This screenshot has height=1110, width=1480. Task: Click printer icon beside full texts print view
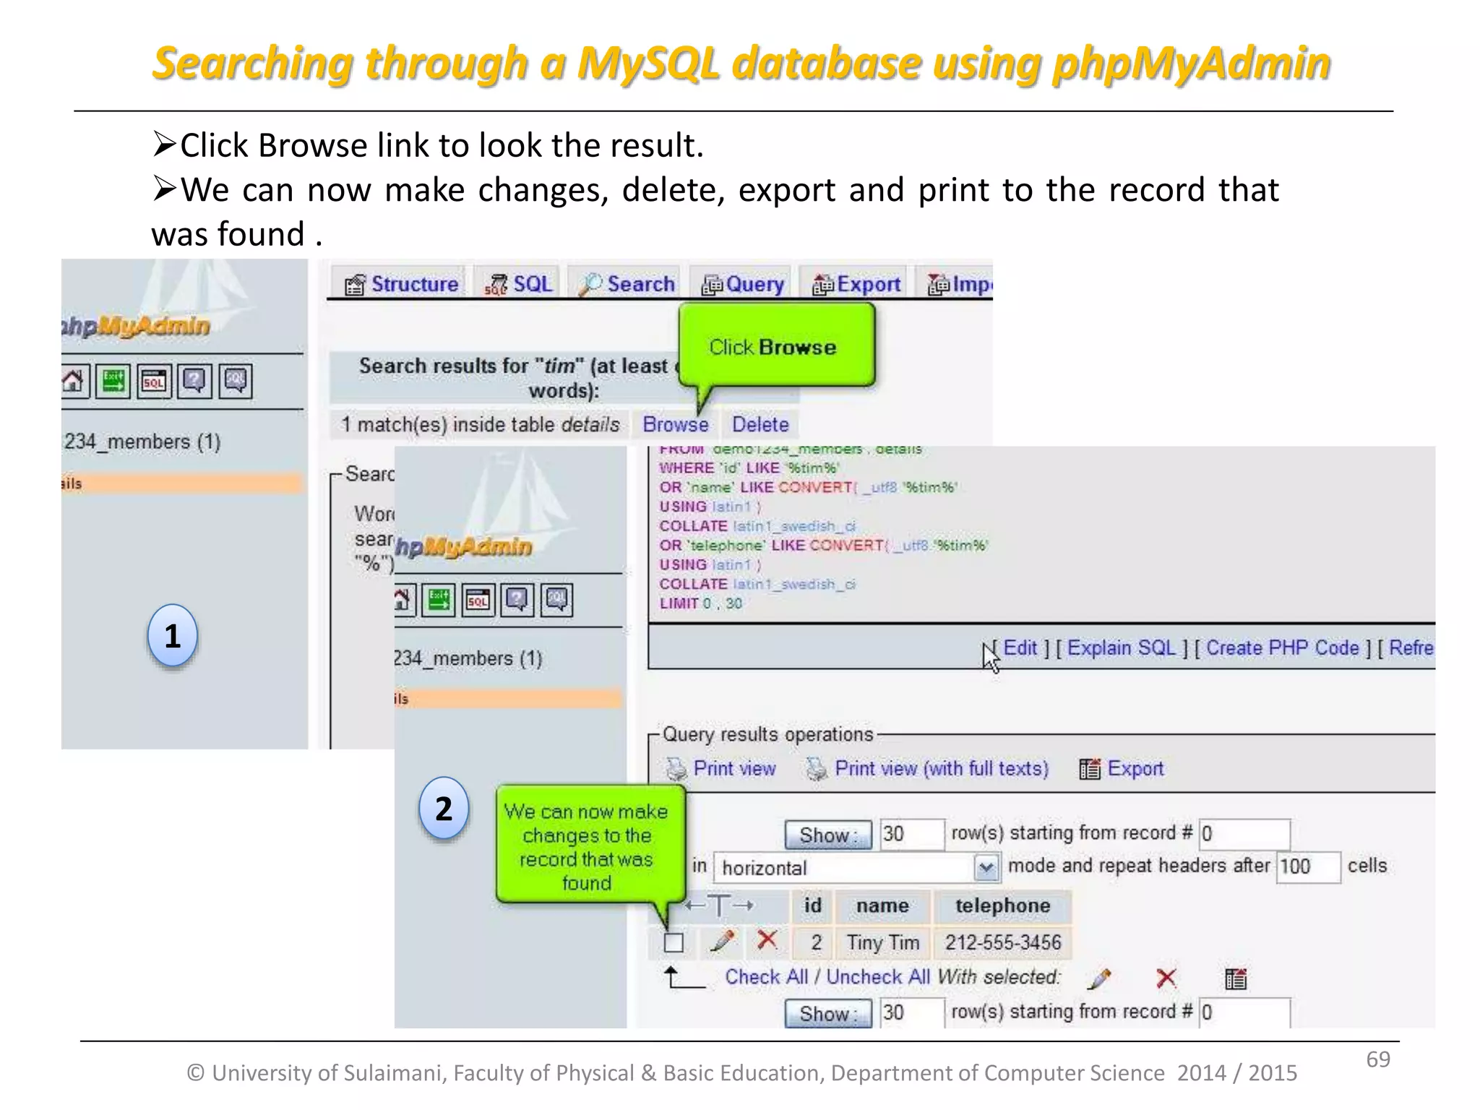(817, 769)
